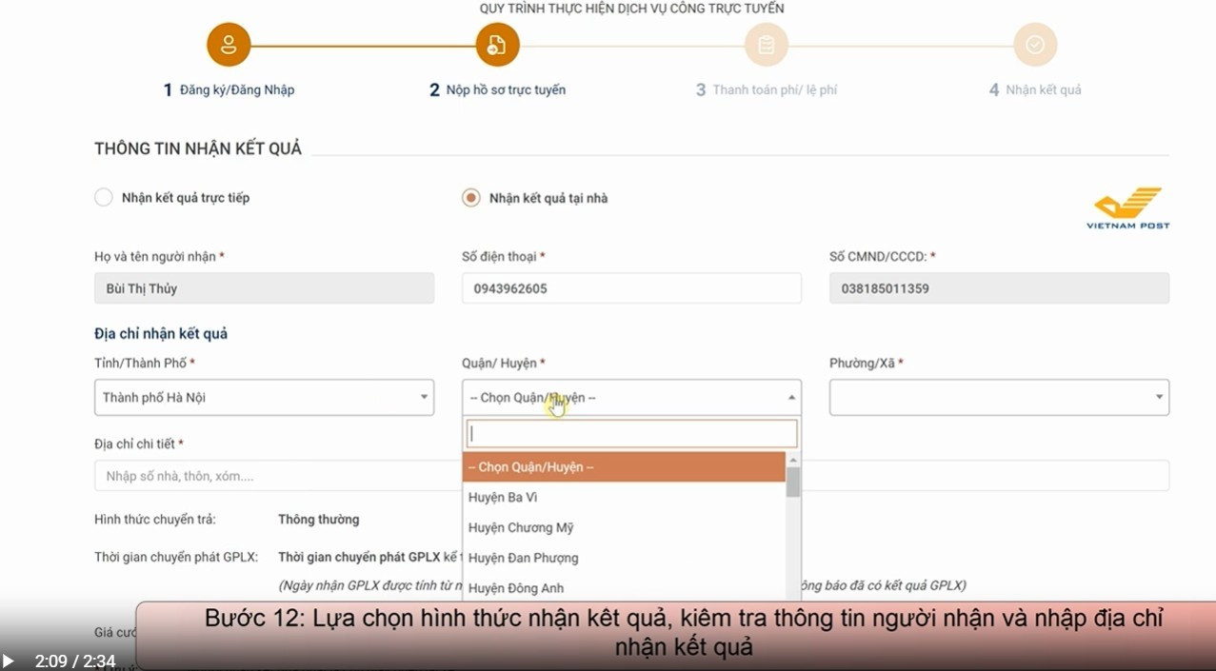Click the '1 Đăng ký/Đăng Nhập' step label
The image size is (1216, 671).
pyautogui.click(x=228, y=89)
